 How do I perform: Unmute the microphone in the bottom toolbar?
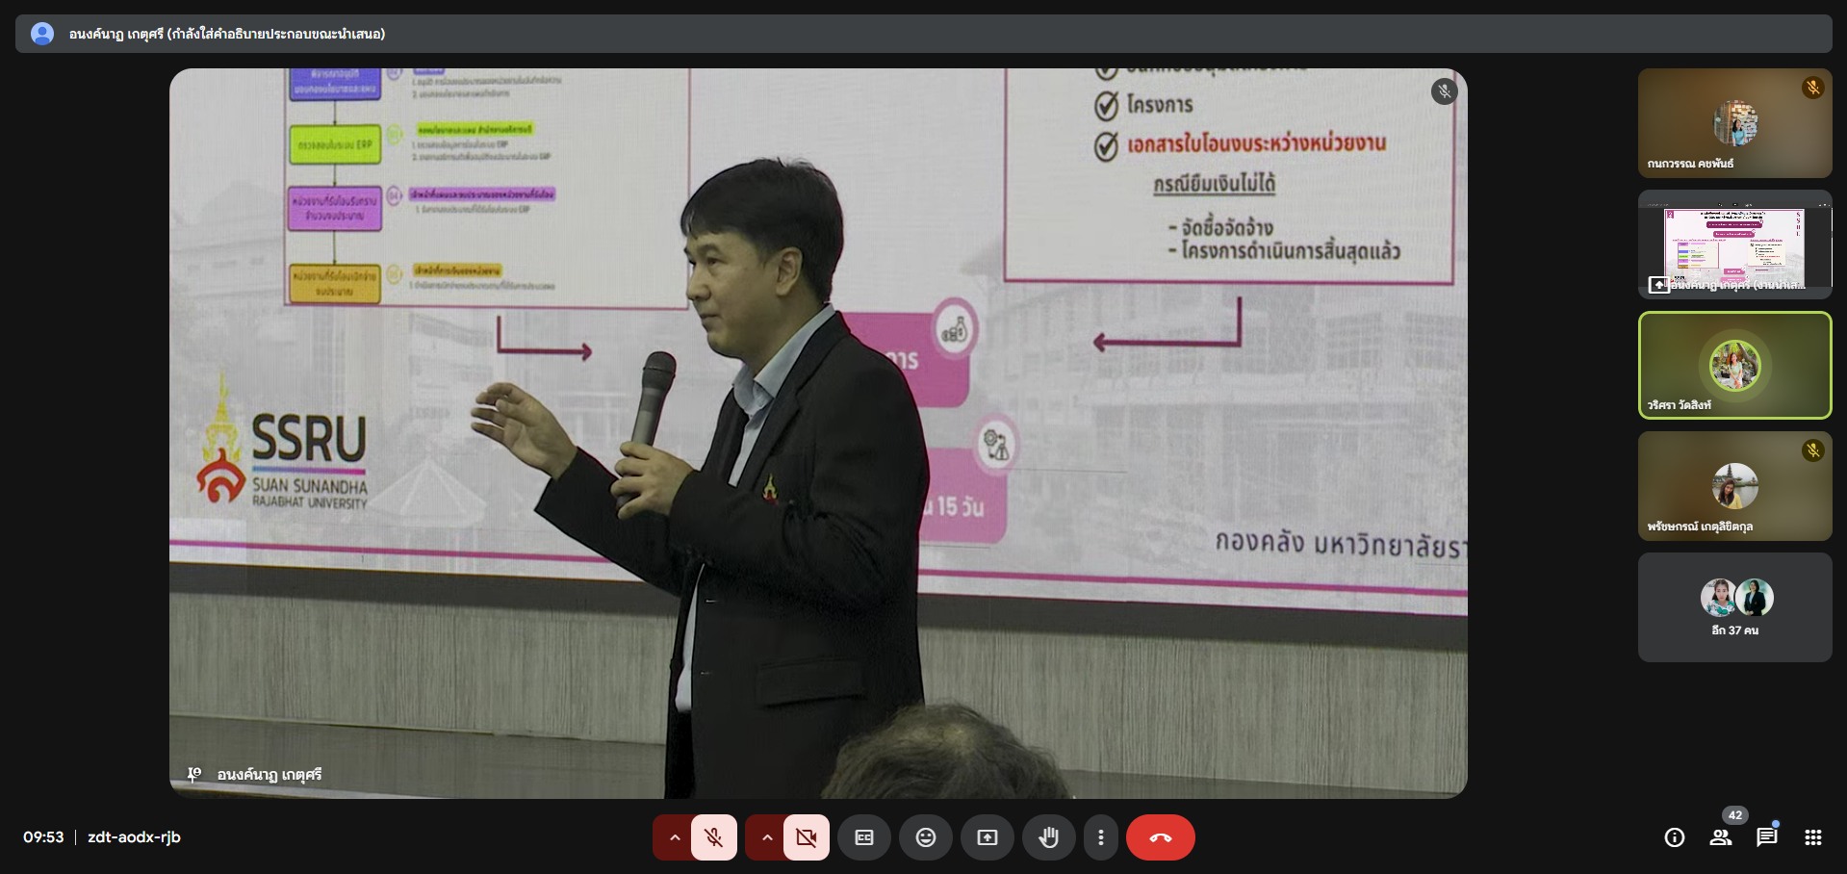[x=713, y=837]
